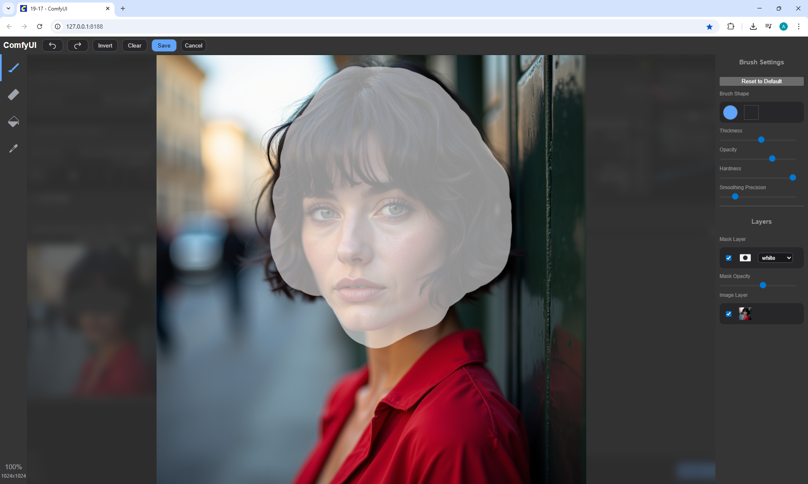Open the Chrome three-dot menu

(798, 26)
